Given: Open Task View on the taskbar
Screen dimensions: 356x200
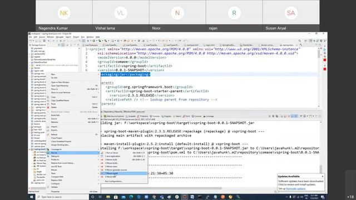Looking at the screenshot, I should coord(100,197).
